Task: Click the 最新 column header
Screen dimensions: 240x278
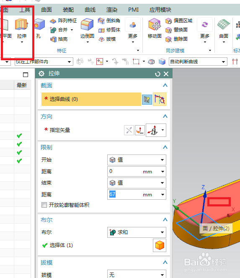Action: (22, 85)
